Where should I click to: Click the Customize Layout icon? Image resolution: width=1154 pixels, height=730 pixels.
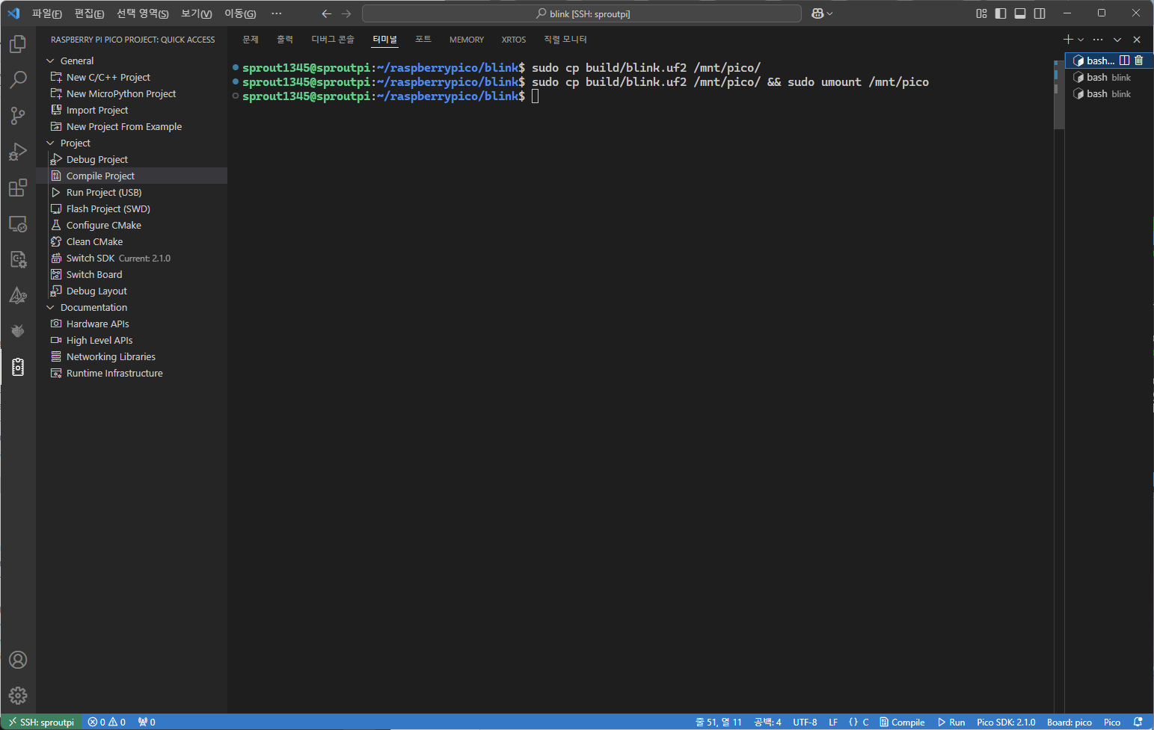pyautogui.click(x=981, y=13)
